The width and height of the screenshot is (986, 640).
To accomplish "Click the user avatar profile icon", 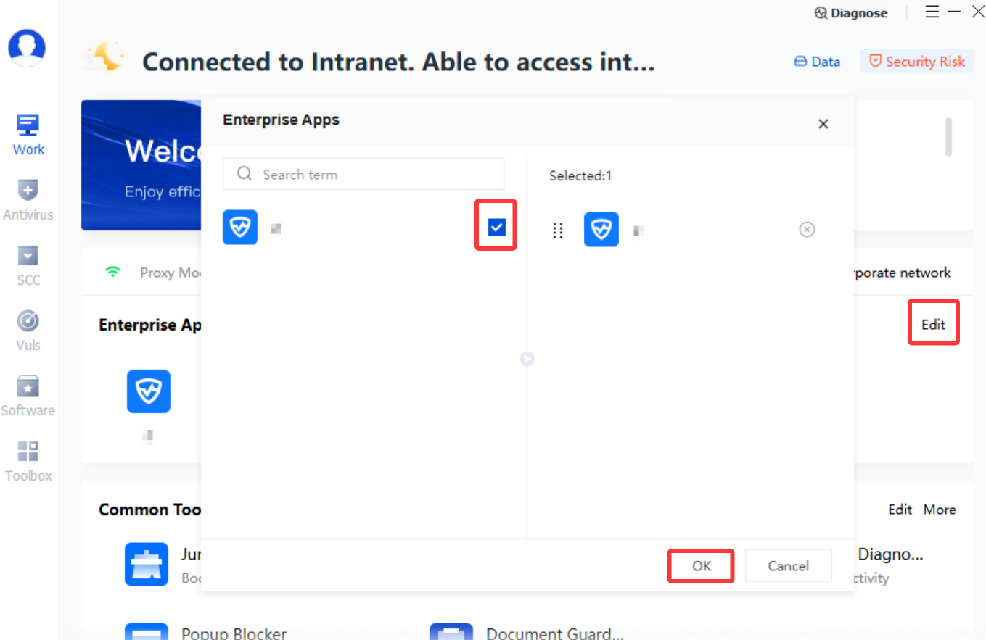I will pyautogui.click(x=27, y=48).
